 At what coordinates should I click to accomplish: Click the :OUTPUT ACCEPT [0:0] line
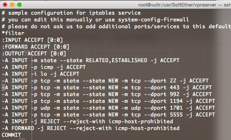coord(34,54)
